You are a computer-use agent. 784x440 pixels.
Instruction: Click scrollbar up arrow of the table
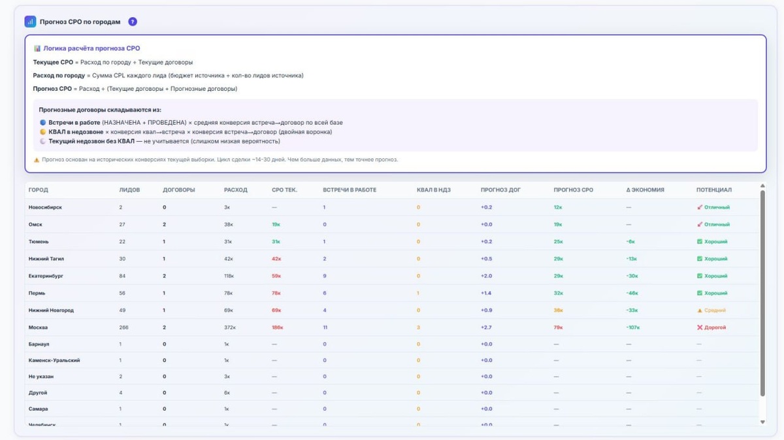762,186
